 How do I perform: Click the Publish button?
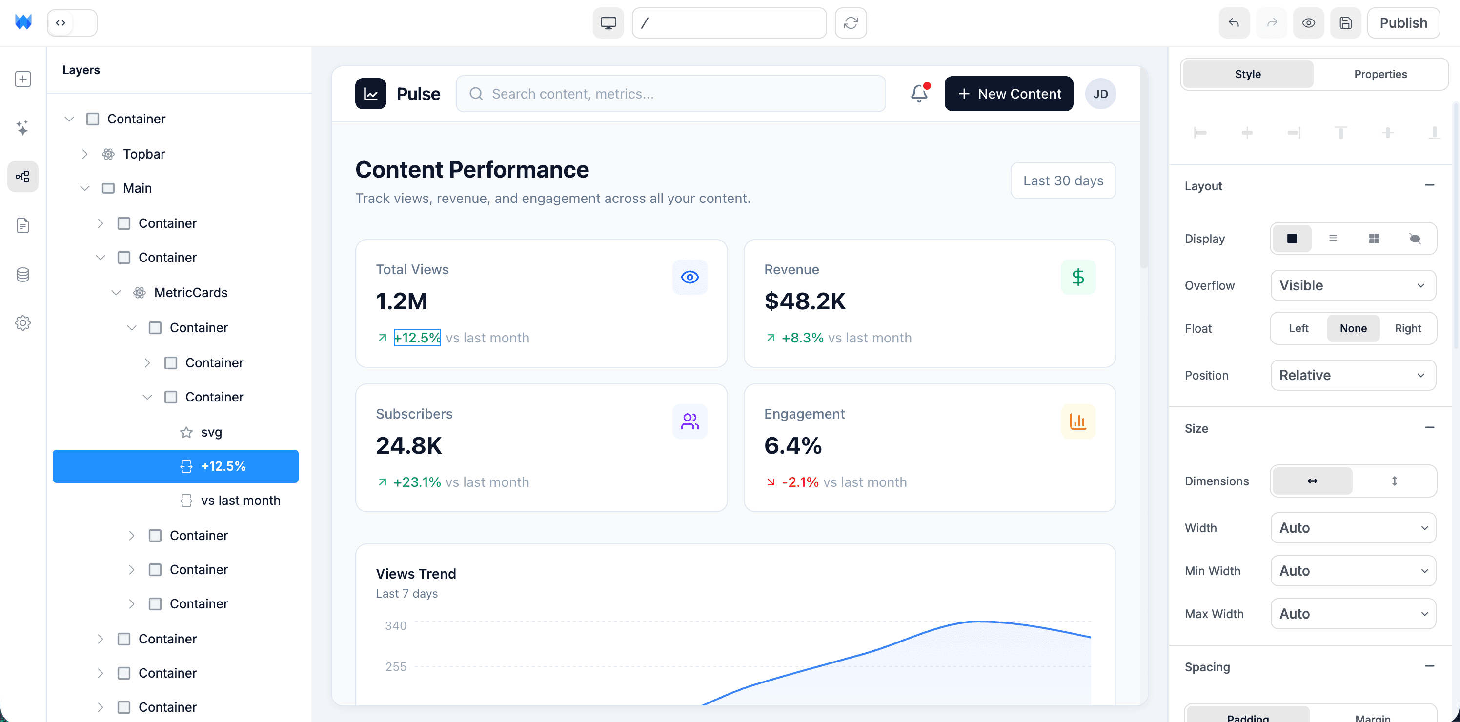tap(1404, 22)
